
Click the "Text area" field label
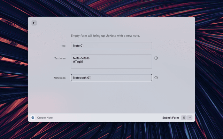click(x=60, y=58)
